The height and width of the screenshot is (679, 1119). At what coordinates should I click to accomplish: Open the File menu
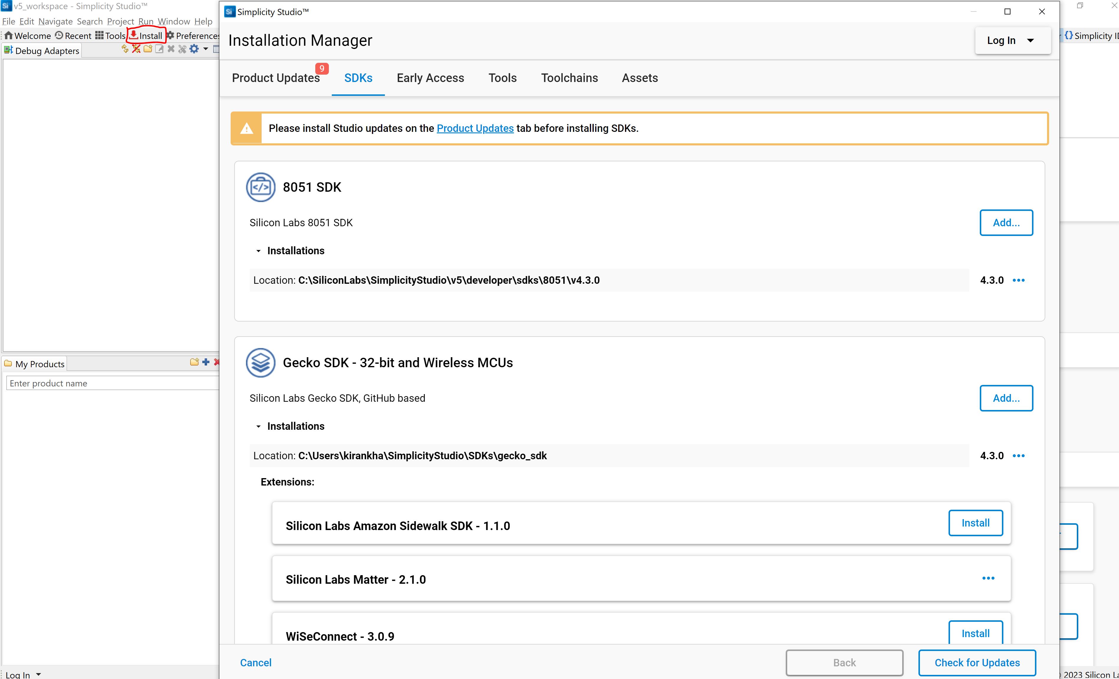tap(9, 21)
